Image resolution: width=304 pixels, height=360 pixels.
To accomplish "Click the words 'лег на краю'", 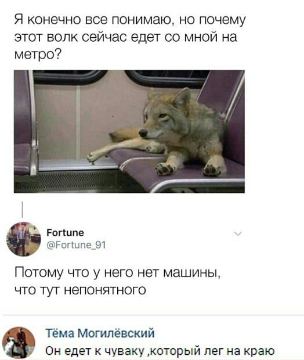I will tap(239, 351).
